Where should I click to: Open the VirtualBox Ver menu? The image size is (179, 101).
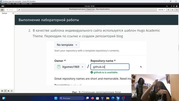[13, 4]
